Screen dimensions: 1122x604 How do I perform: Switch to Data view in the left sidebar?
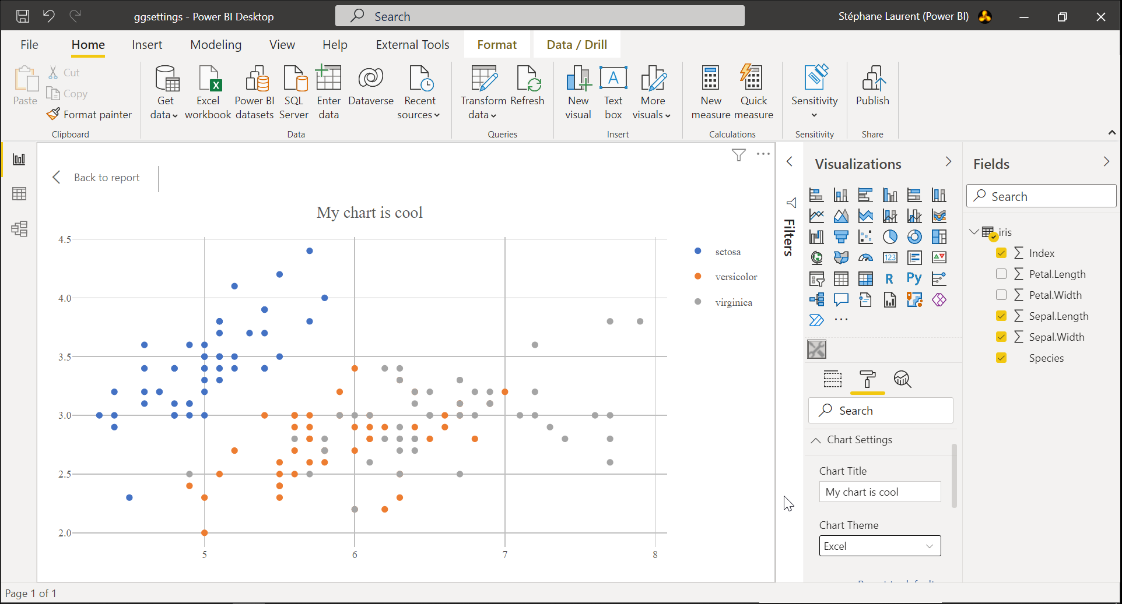[x=19, y=194]
